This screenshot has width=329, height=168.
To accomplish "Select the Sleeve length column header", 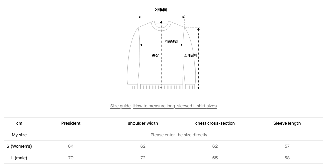I will [x=287, y=123].
